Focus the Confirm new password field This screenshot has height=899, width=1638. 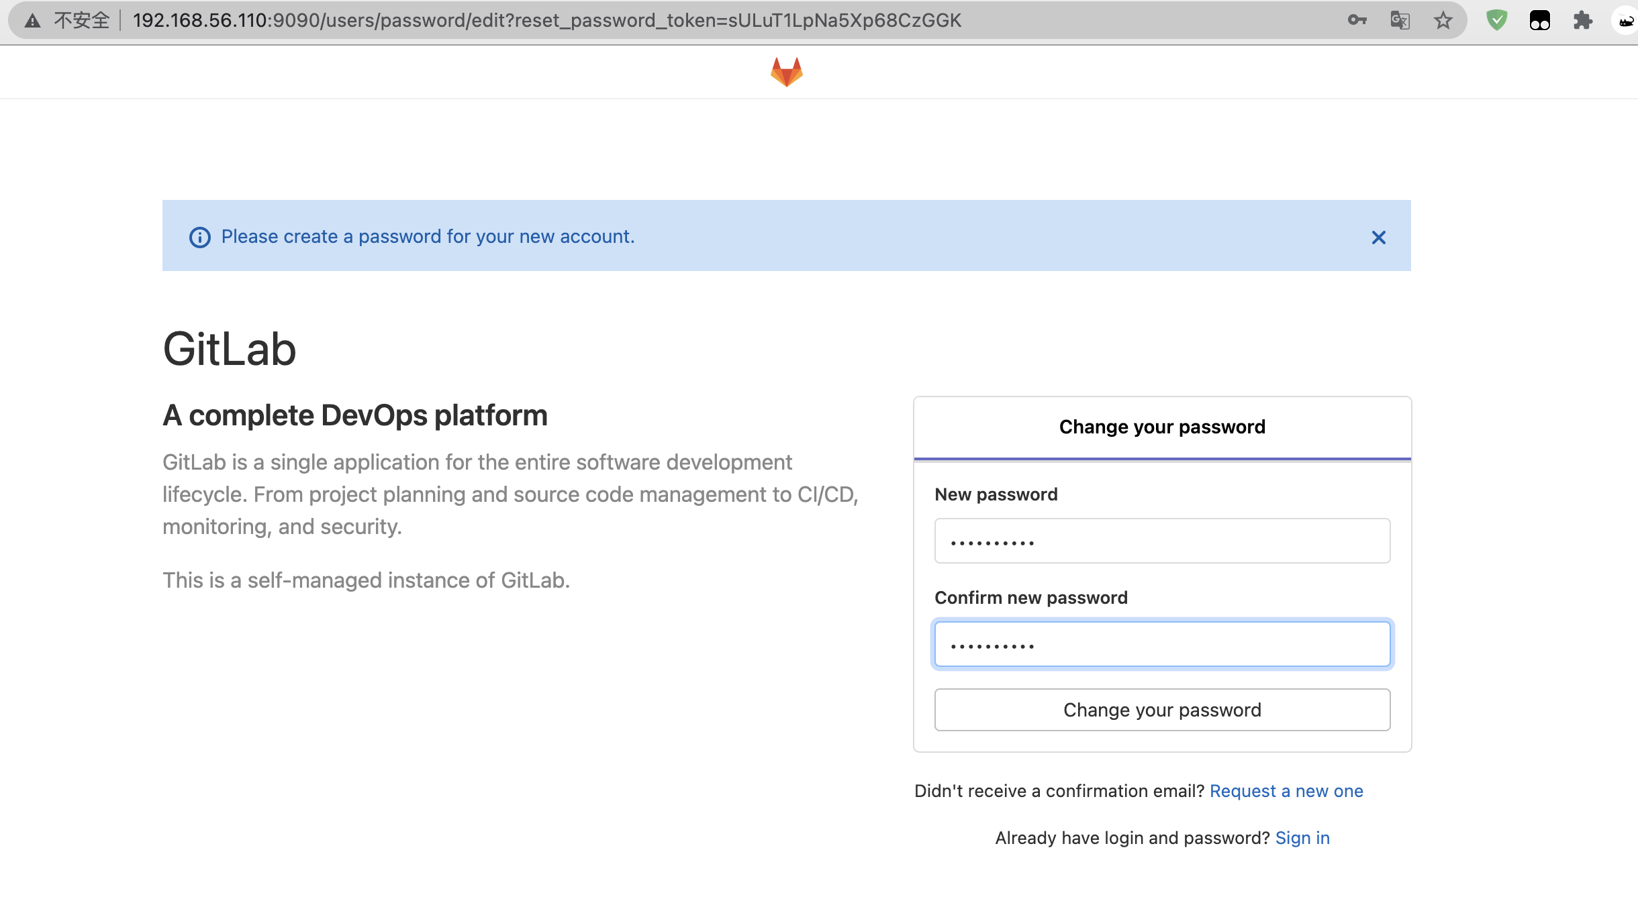click(1162, 644)
